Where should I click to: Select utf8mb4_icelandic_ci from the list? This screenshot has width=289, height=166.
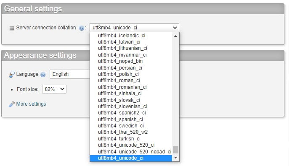tap(131, 36)
